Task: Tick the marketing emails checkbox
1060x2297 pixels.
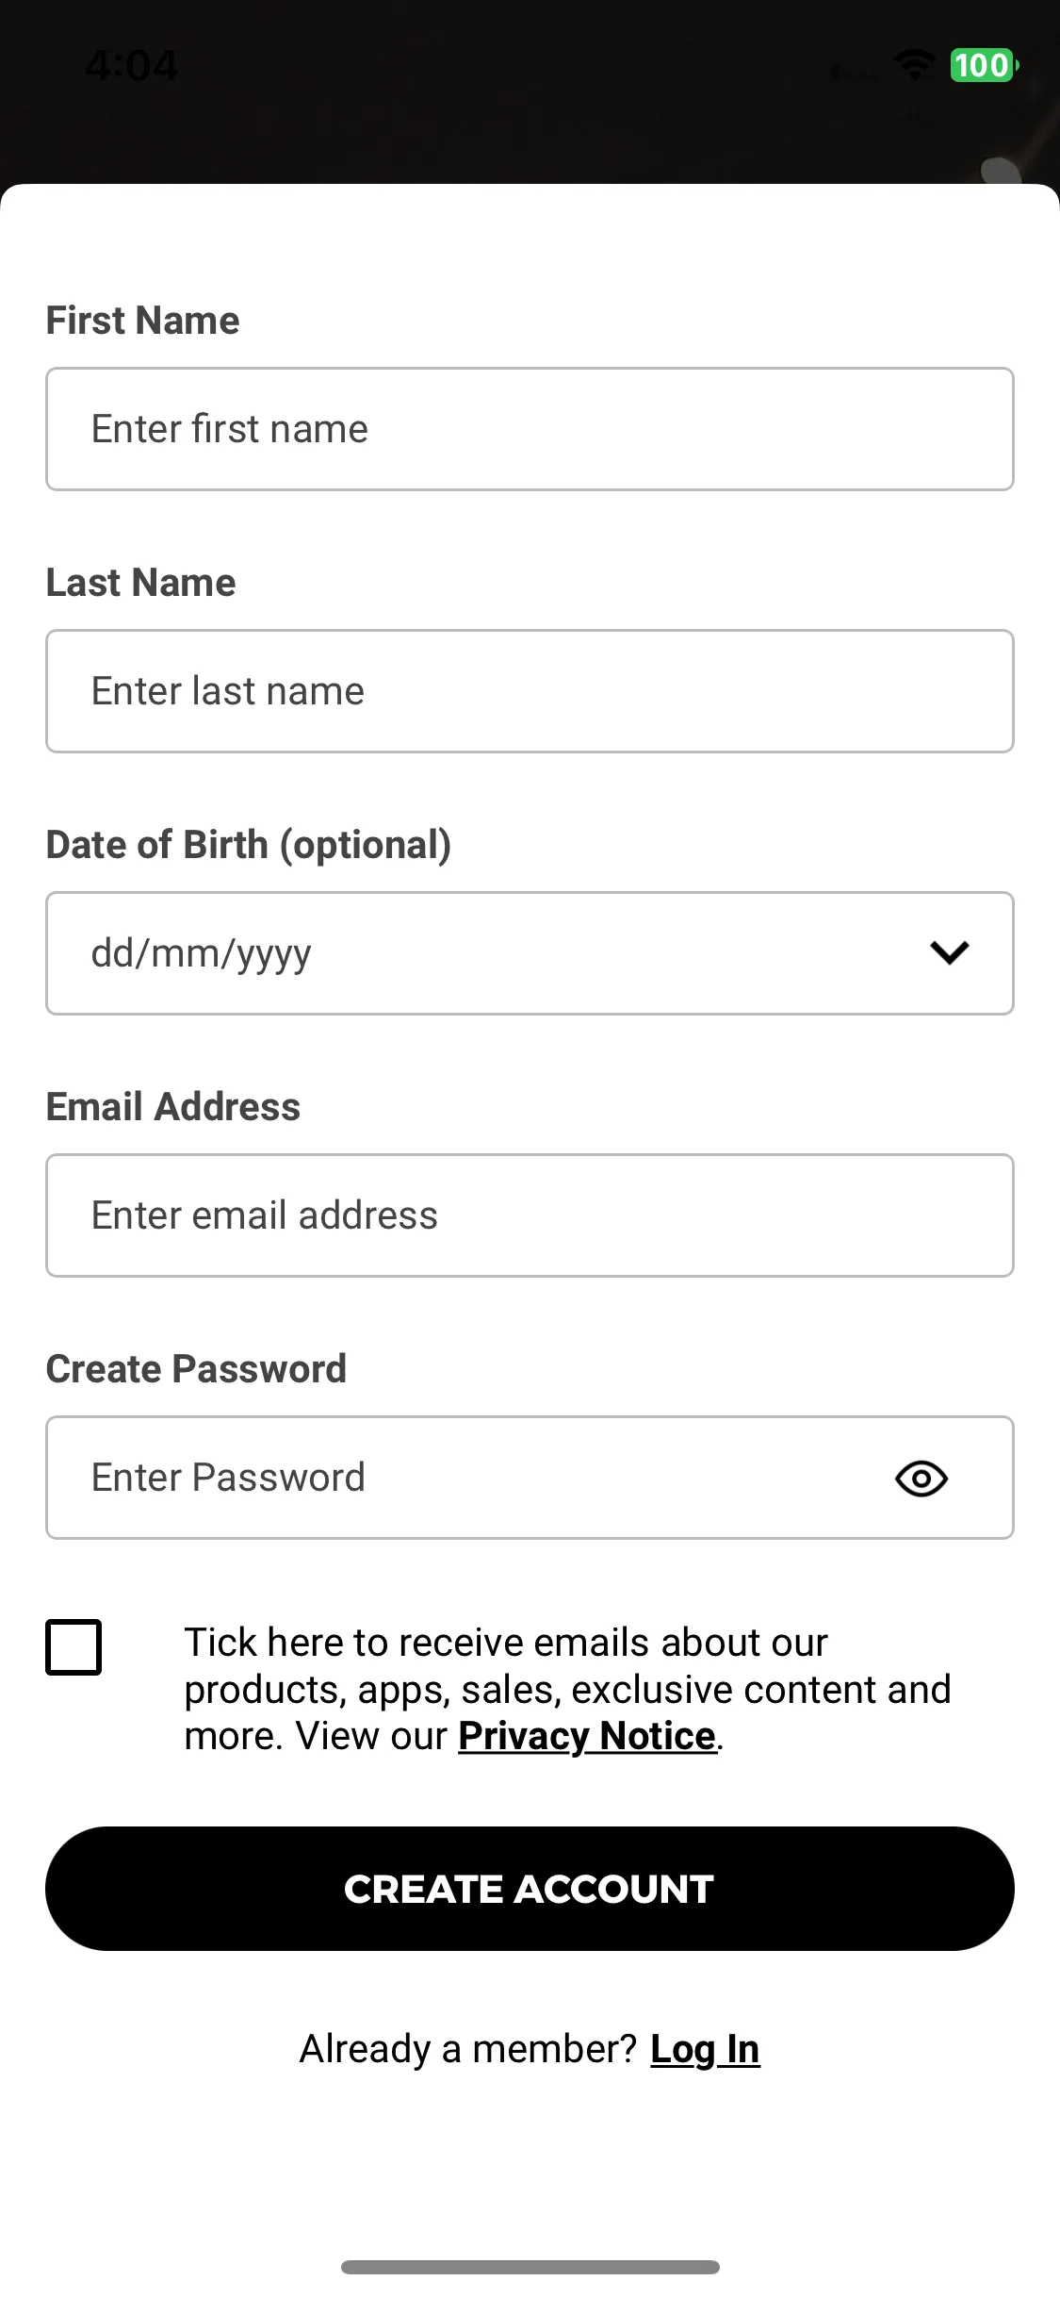Action: point(73,1647)
